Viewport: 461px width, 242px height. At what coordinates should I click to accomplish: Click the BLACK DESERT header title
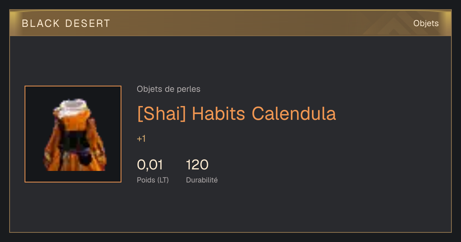click(x=66, y=23)
